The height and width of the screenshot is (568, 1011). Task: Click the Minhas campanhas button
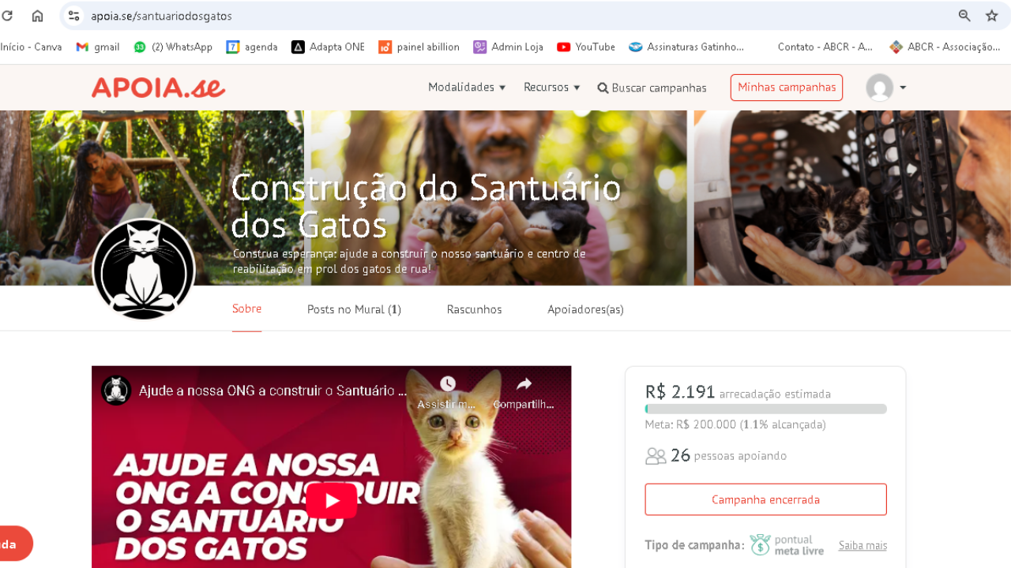point(787,88)
